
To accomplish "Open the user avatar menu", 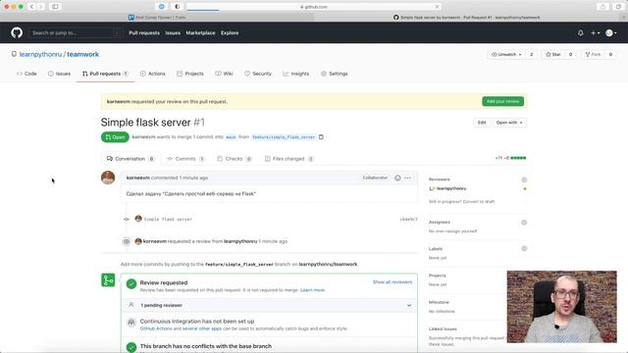I will [x=610, y=32].
